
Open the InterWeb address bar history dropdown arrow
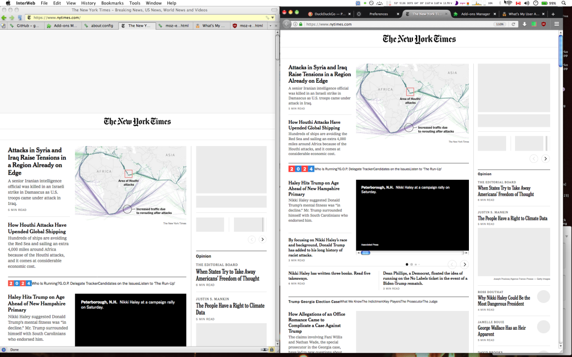tap(273, 17)
